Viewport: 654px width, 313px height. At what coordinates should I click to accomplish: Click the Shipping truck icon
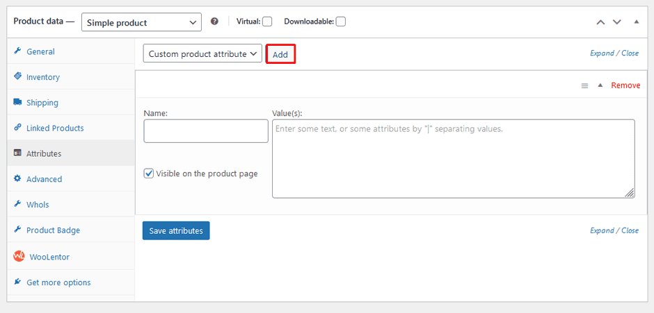tap(17, 102)
